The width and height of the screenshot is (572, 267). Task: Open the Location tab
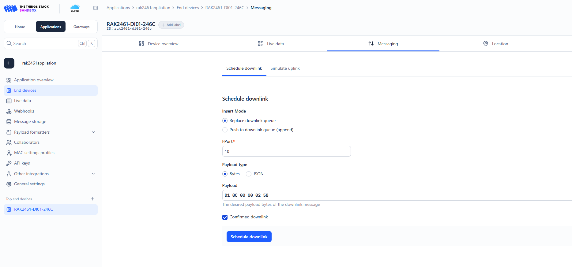tap(495, 44)
